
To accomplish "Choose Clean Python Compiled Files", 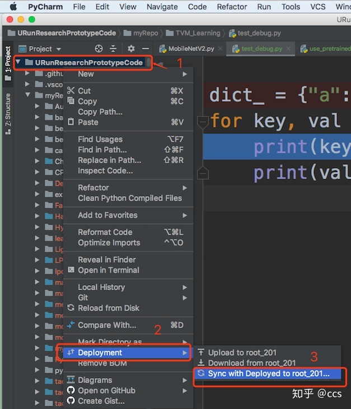I will [128, 198].
